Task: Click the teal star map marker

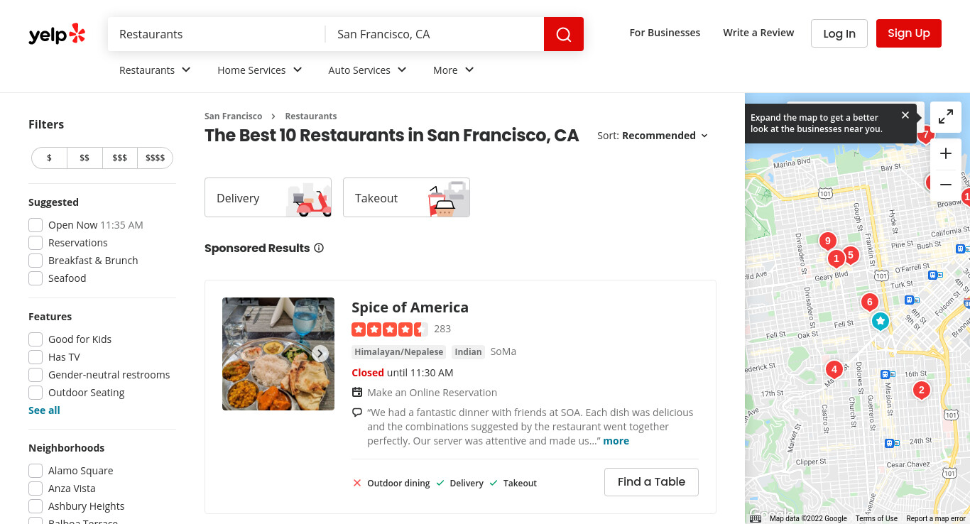Action: [x=881, y=322]
